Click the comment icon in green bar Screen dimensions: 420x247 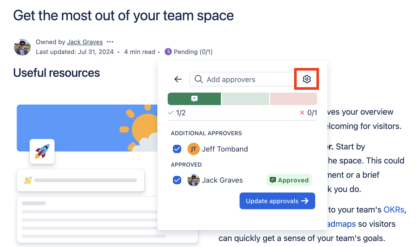(194, 99)
